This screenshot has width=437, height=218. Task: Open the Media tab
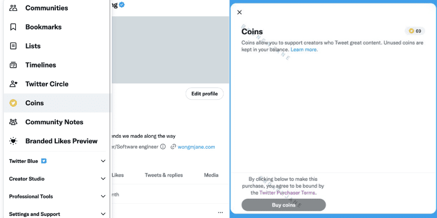[211, 175]
